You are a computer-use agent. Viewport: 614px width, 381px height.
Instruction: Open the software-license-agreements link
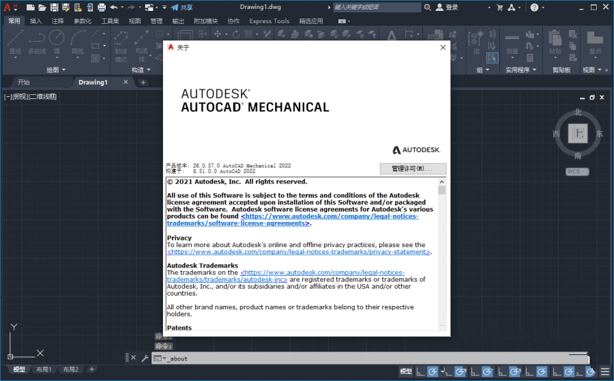coord(293,219)
